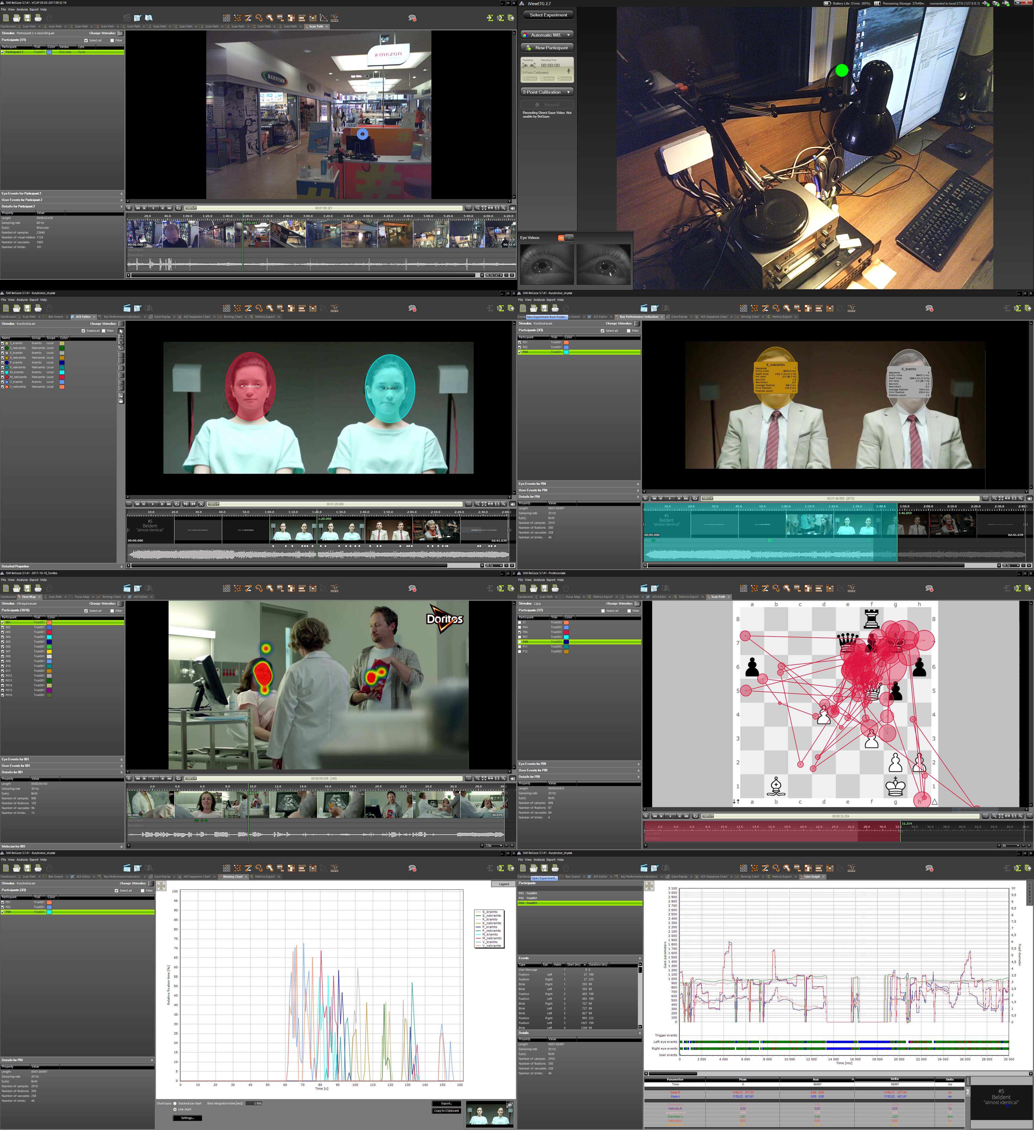Open Bee Swarm view from VCUP window toolbar

(238, 18)
